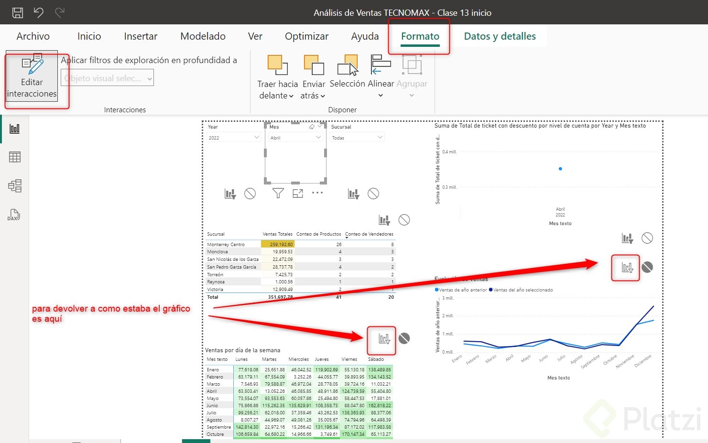Viewport: 708px width, 443px height.
Task: Toggle the None interaction above the line chart
Action: pyautogui.click(x=647, y=267)
